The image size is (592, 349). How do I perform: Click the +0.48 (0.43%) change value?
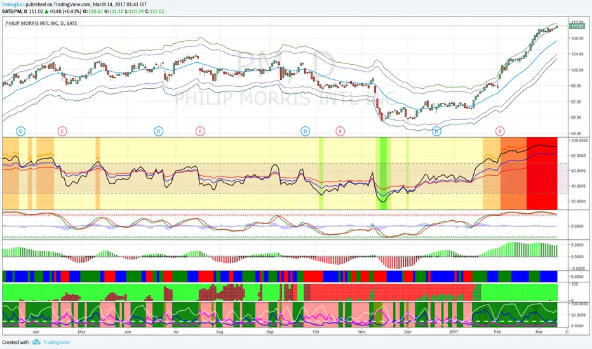pyautogui.click(x=65, y=11)
